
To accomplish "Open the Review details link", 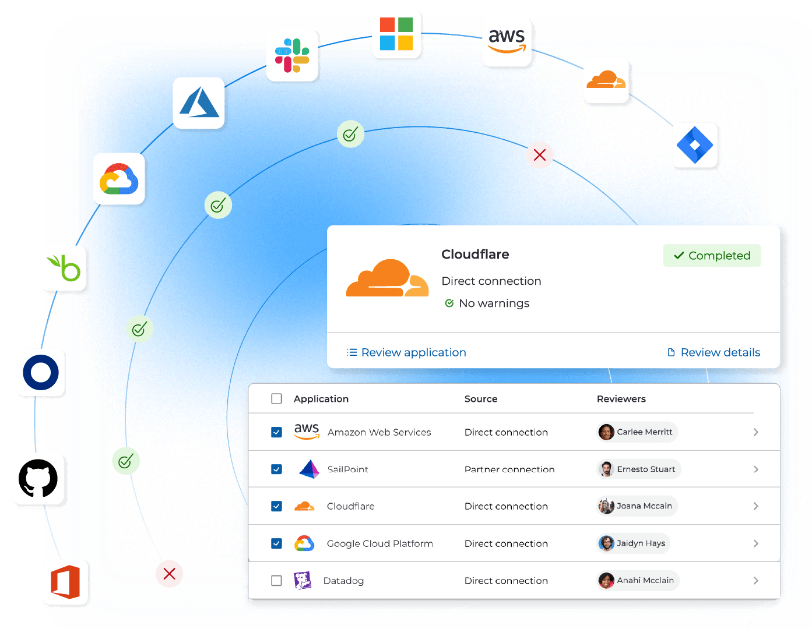I will point(713,352).
